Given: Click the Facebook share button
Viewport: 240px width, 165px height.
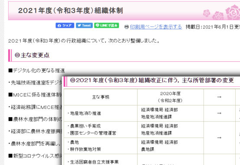Looking at the screenshot, I should (65, 26).
